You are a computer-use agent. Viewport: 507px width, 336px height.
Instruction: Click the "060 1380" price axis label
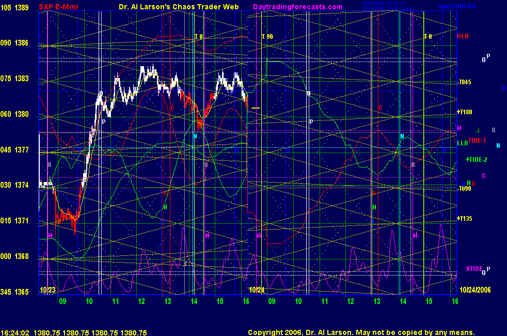tap(14, 114)
